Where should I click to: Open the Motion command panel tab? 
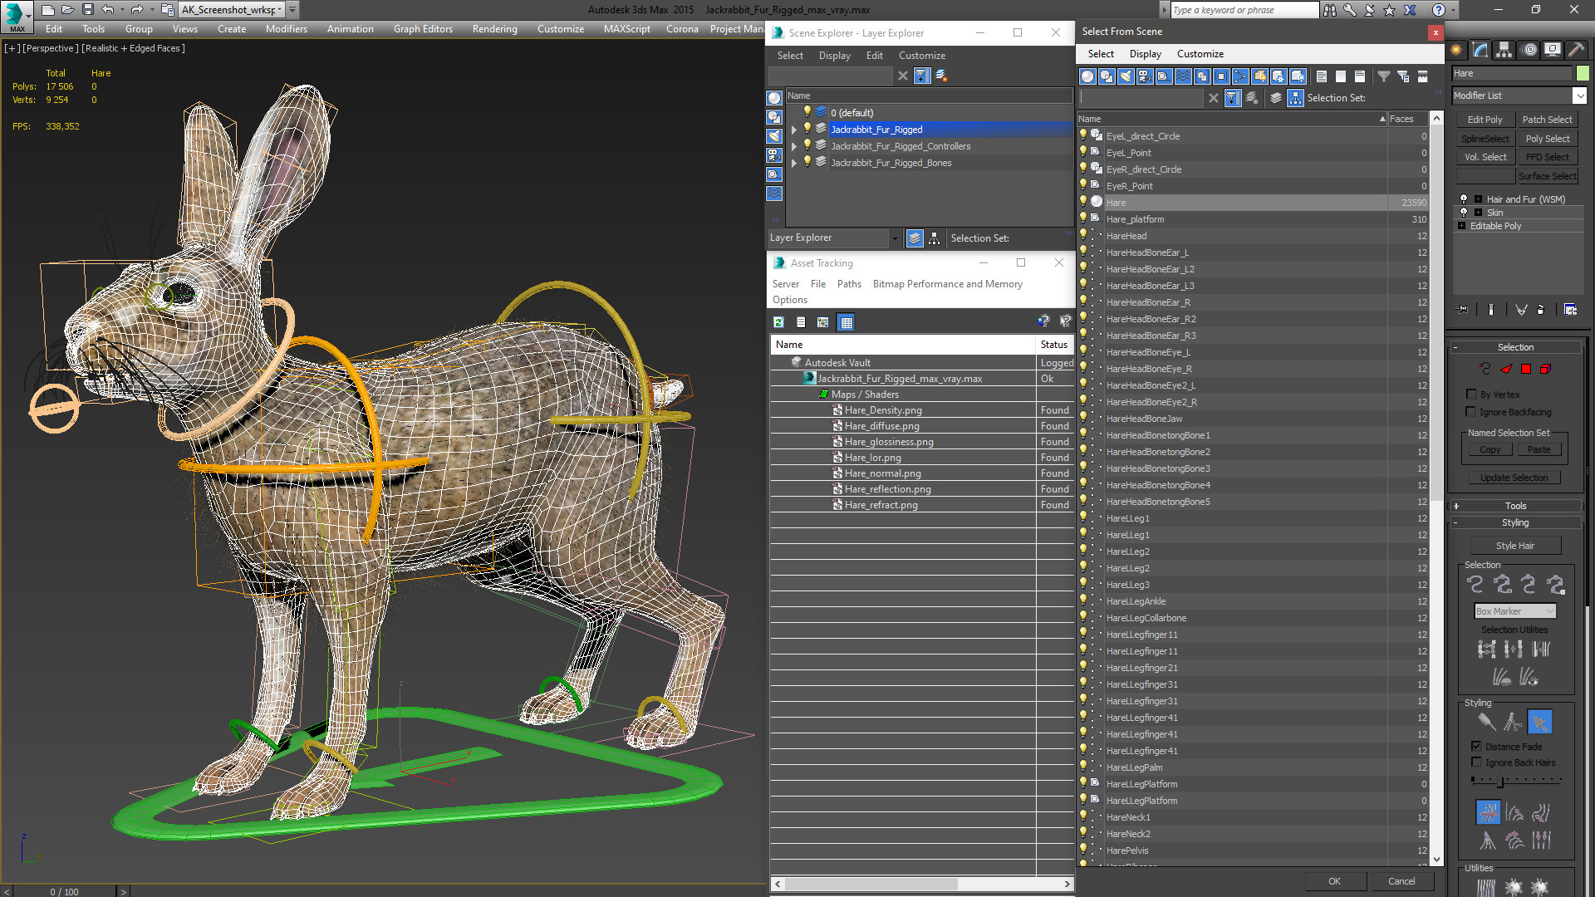[1529, 50]
